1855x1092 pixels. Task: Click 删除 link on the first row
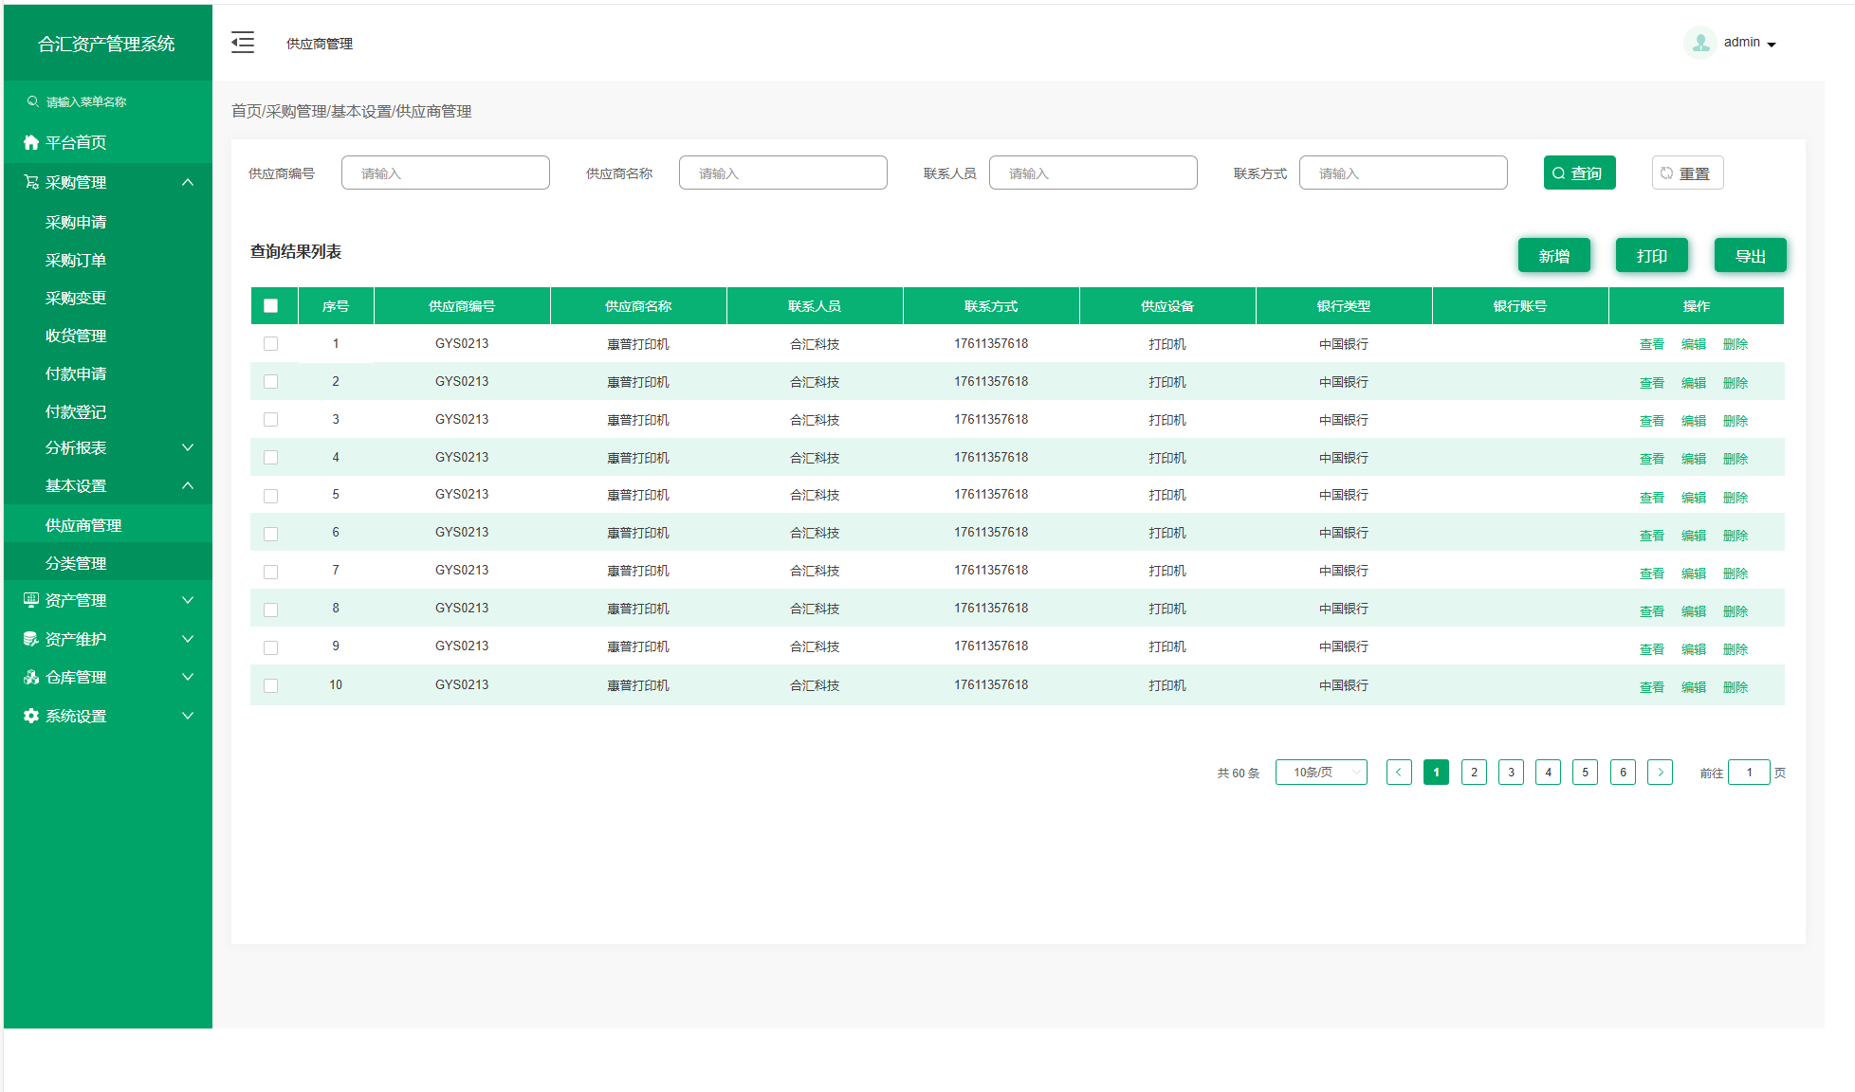point(1735,344)
